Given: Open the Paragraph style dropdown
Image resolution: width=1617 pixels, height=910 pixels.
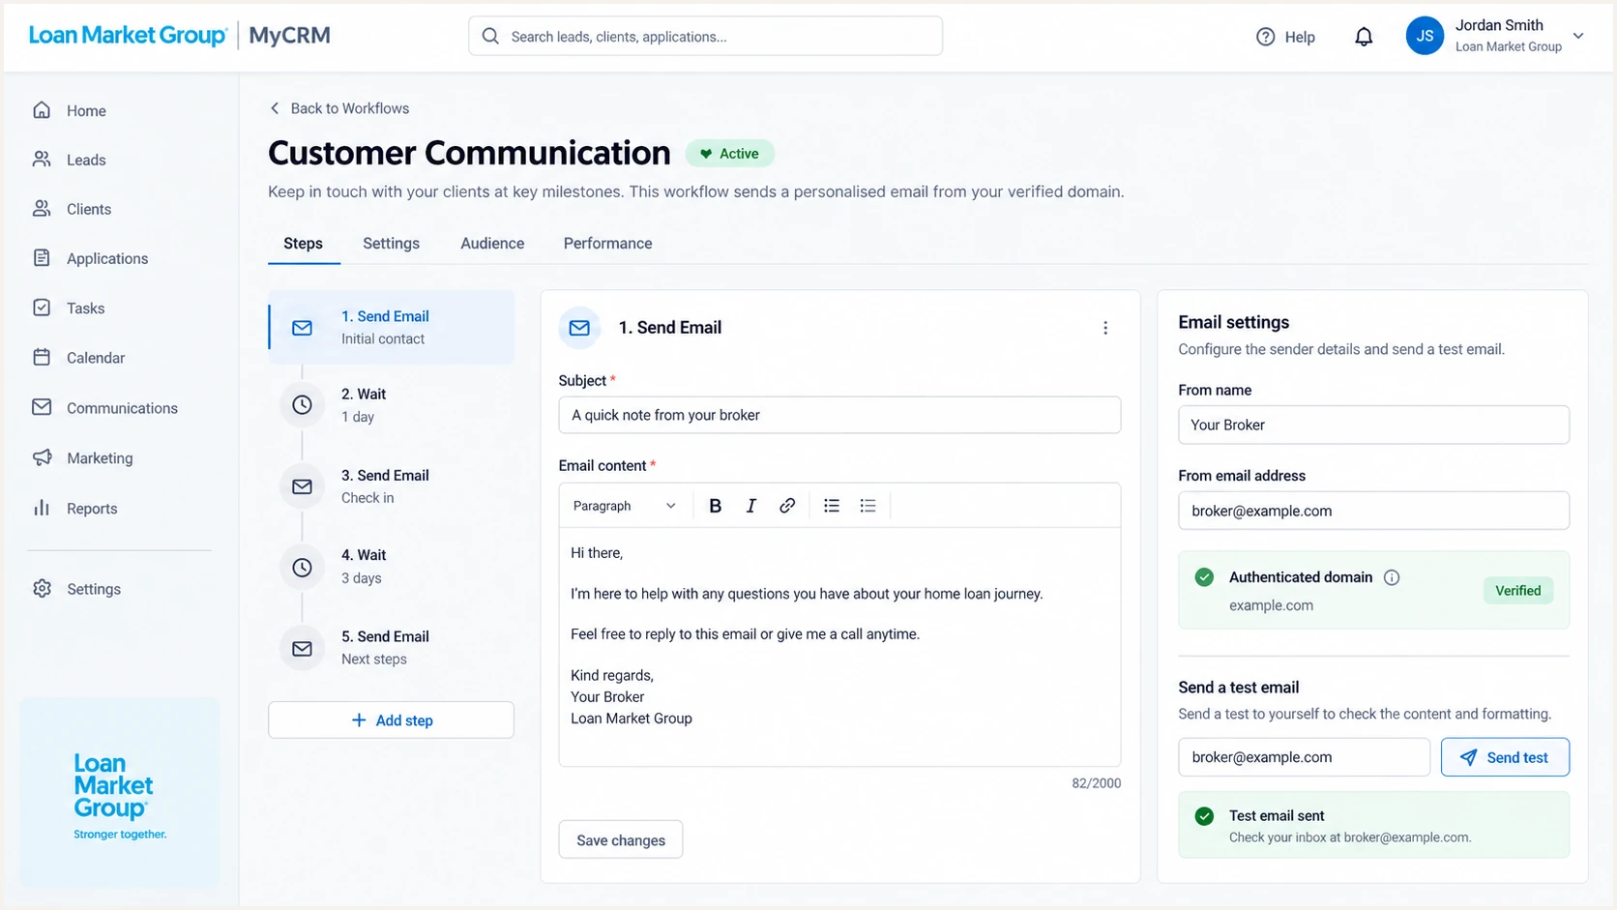Looking at the screenshot, I should click(x=624, y=506).
